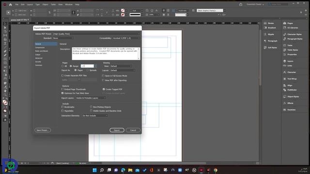Open the Interactive Elements dropdown

click(x=95, y=116)
